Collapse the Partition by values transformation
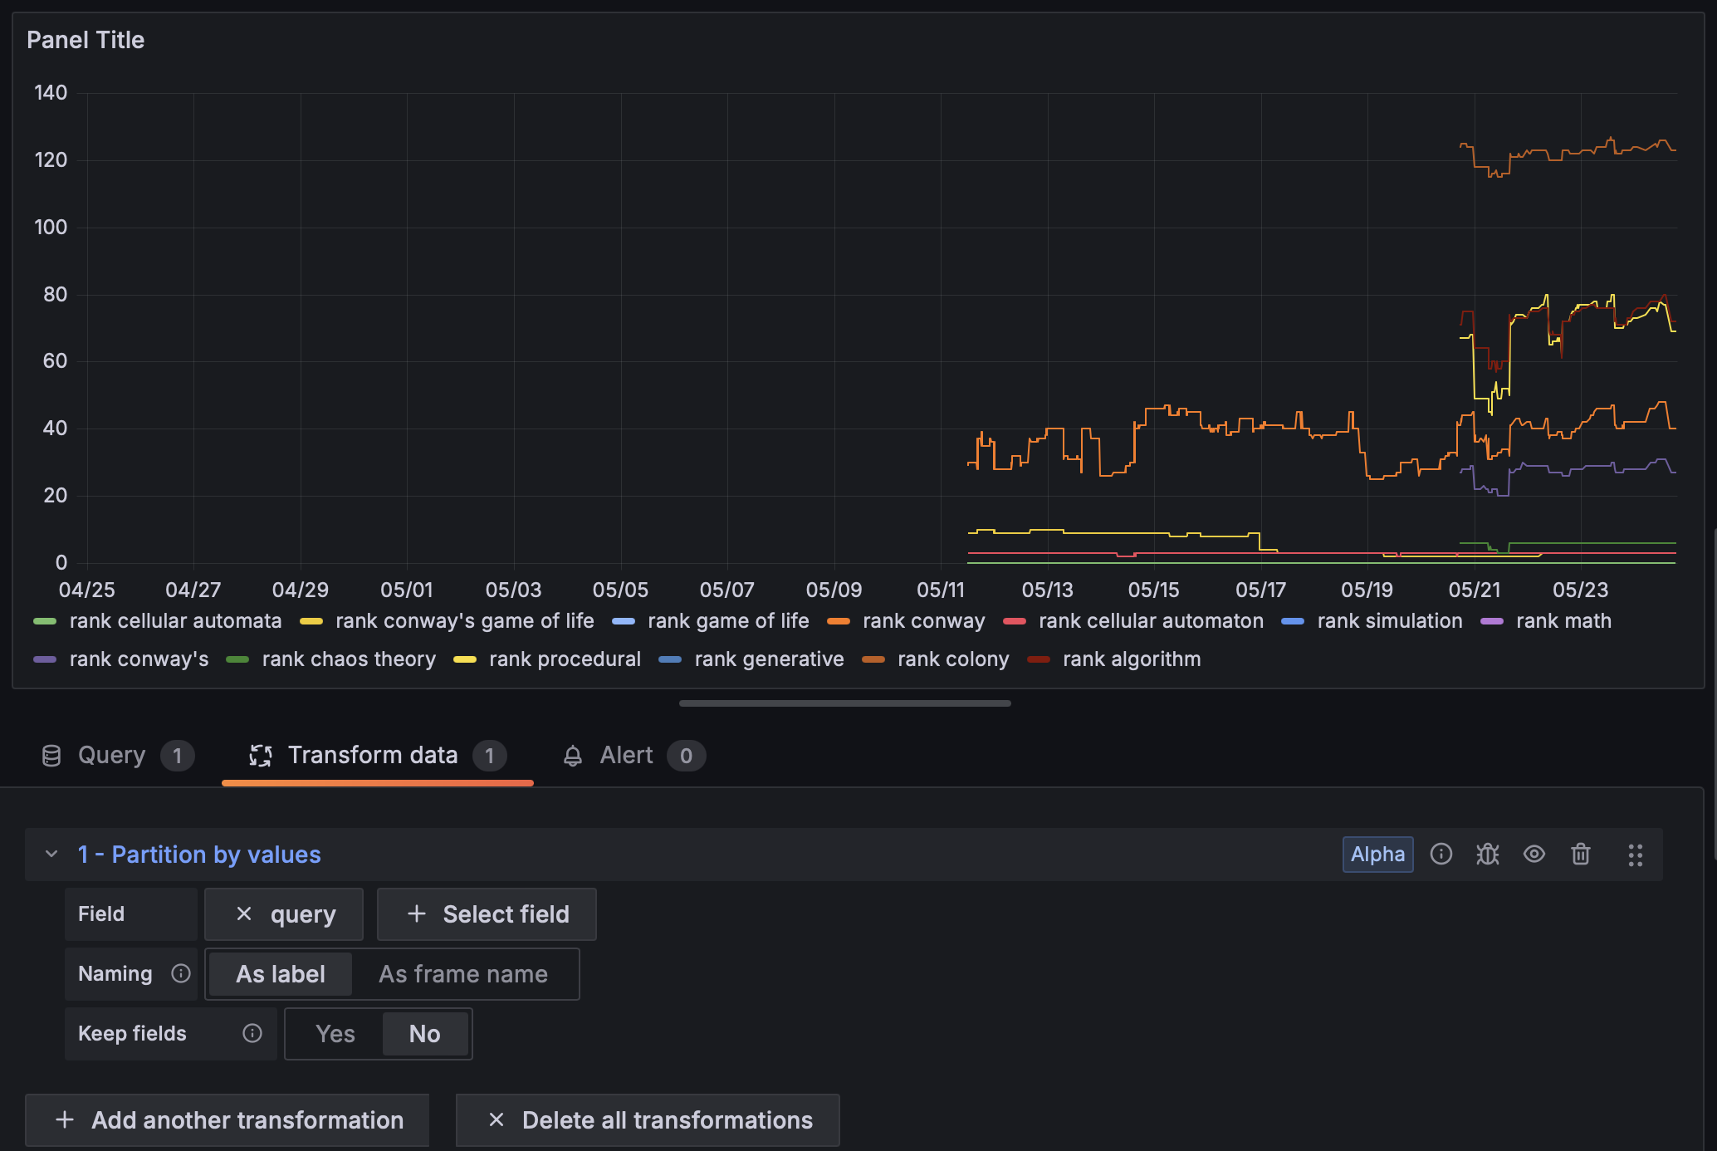Viewport: 1717px width, 1151px height. 51,854
